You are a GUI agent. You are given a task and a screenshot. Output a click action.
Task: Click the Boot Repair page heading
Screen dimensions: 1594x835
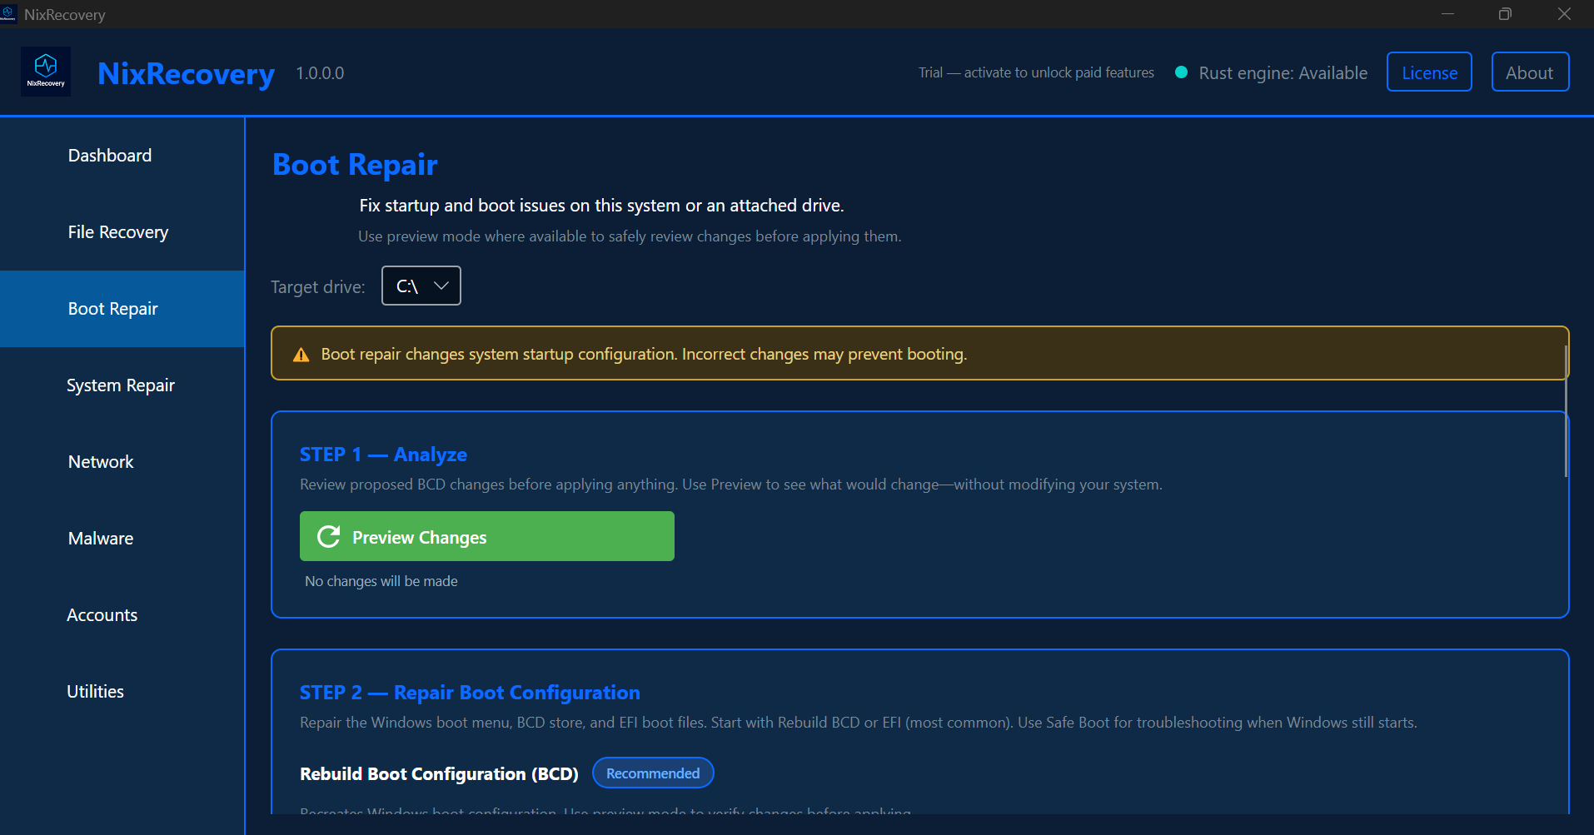click(x=355, y=165)
